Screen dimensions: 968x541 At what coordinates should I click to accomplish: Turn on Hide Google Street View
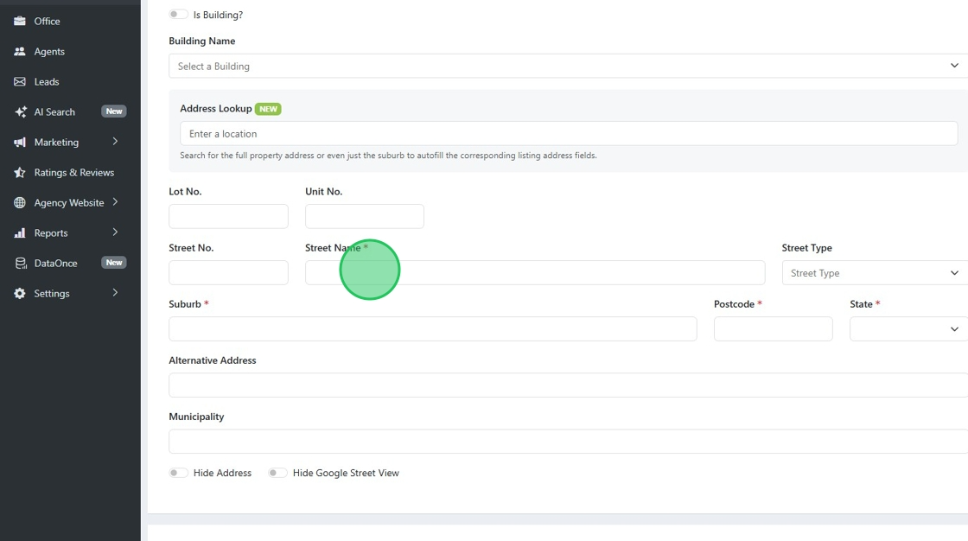(277, 473)
